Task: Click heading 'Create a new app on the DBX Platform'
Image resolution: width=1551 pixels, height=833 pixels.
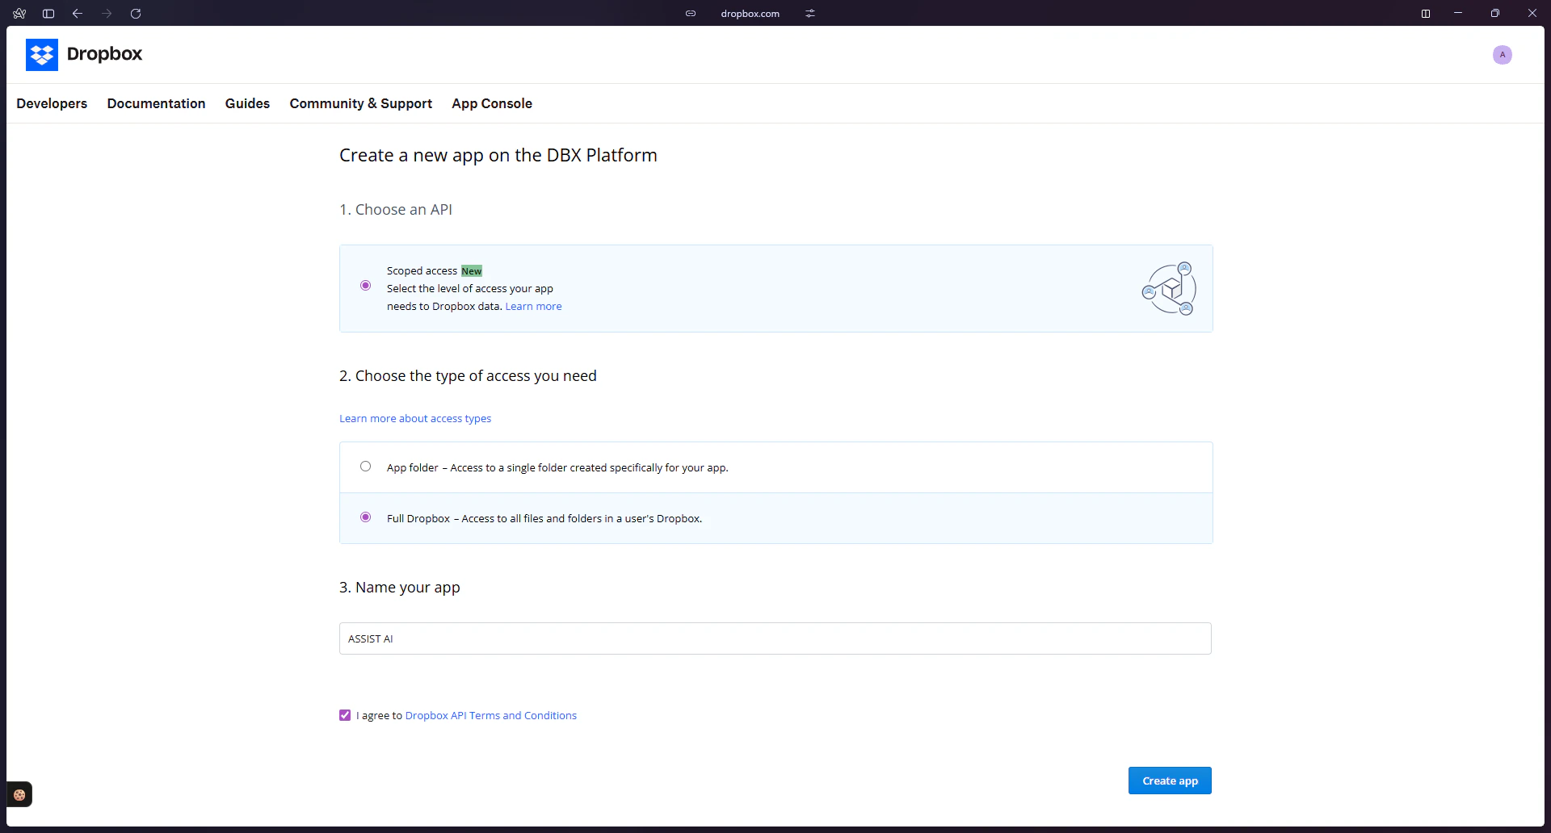Action: click(498, 155)
